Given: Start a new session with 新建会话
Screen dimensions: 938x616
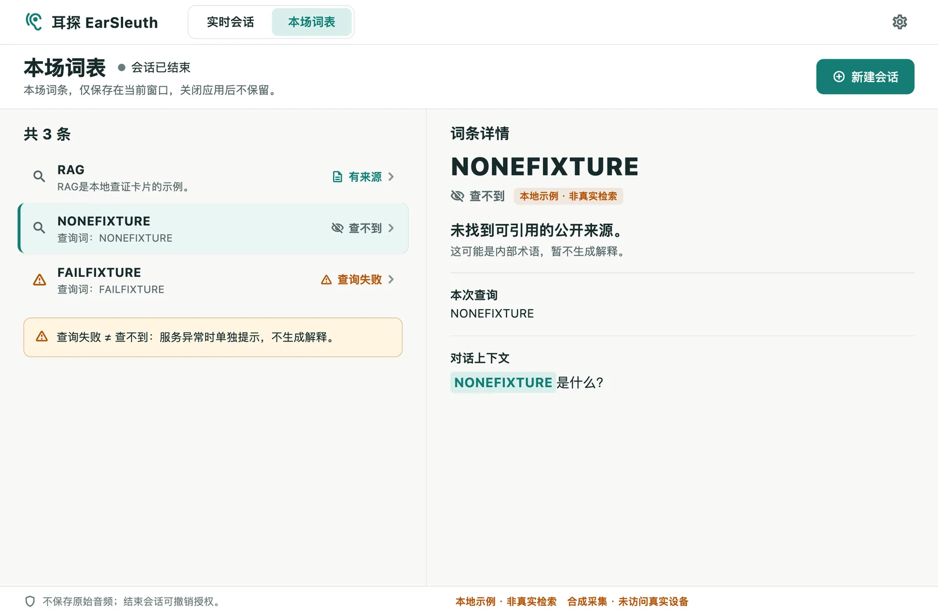Looking at the screenshot, I should click(865, 77).
